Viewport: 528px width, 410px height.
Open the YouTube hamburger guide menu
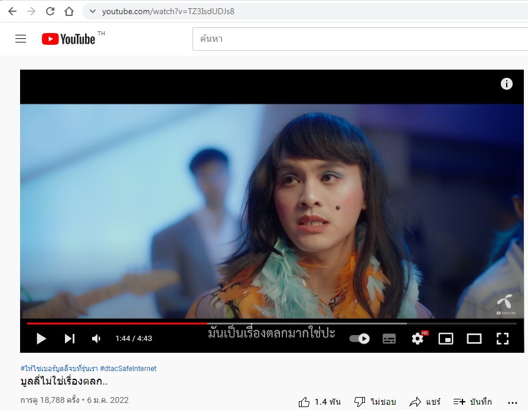click(x=21, y=39)
